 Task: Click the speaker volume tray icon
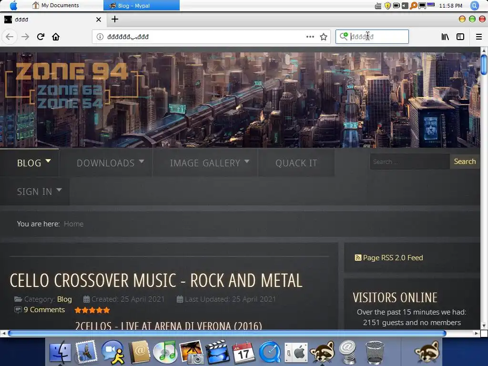[x=405, y=6]
